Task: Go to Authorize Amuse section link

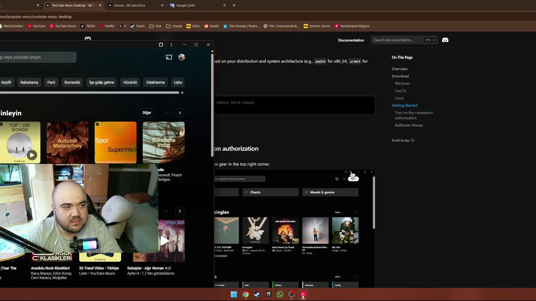Action: 409,125
